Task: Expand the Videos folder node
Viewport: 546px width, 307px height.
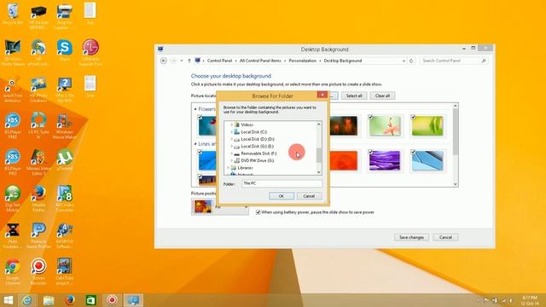Action: (x=231, y=125)
